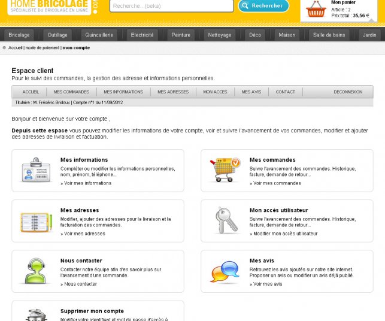Viewport: 385px width, 321px height.
Task: Open the Nettoyage category
Action: tap(220, 35)
